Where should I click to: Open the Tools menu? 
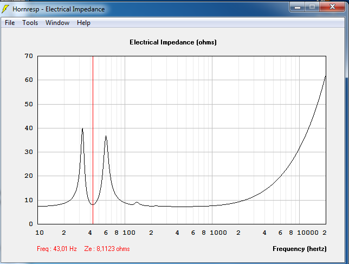tap(30, 23)
